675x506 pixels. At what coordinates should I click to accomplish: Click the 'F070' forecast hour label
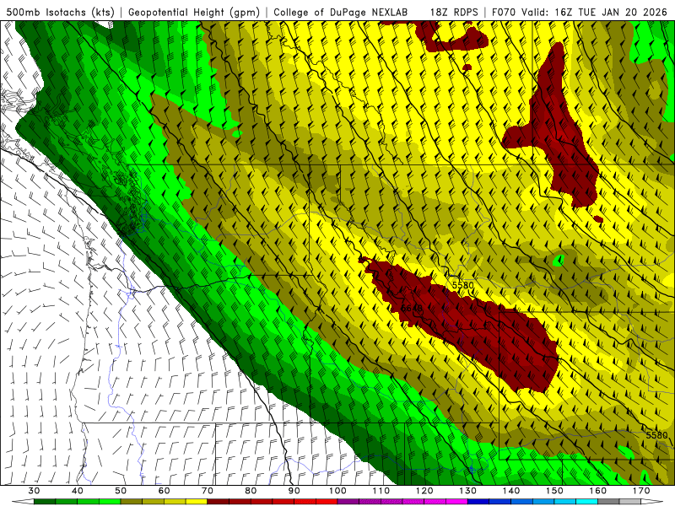503,12
